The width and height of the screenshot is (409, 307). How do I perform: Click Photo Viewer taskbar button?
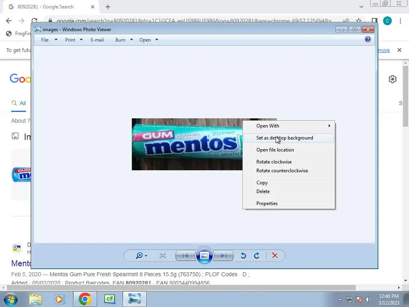tap(134, 299)
